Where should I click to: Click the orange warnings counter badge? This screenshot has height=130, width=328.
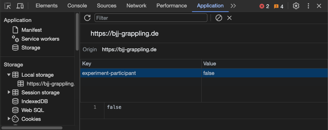coord(278,6)
